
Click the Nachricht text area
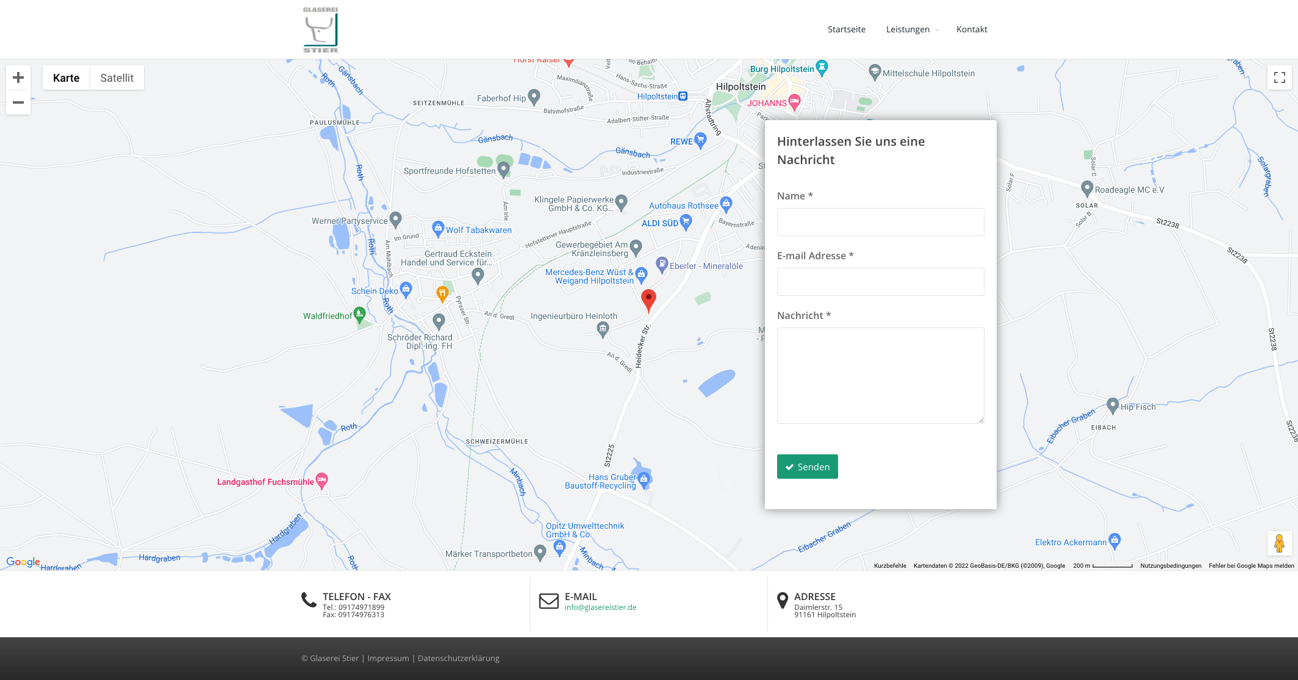click(880, 376)
